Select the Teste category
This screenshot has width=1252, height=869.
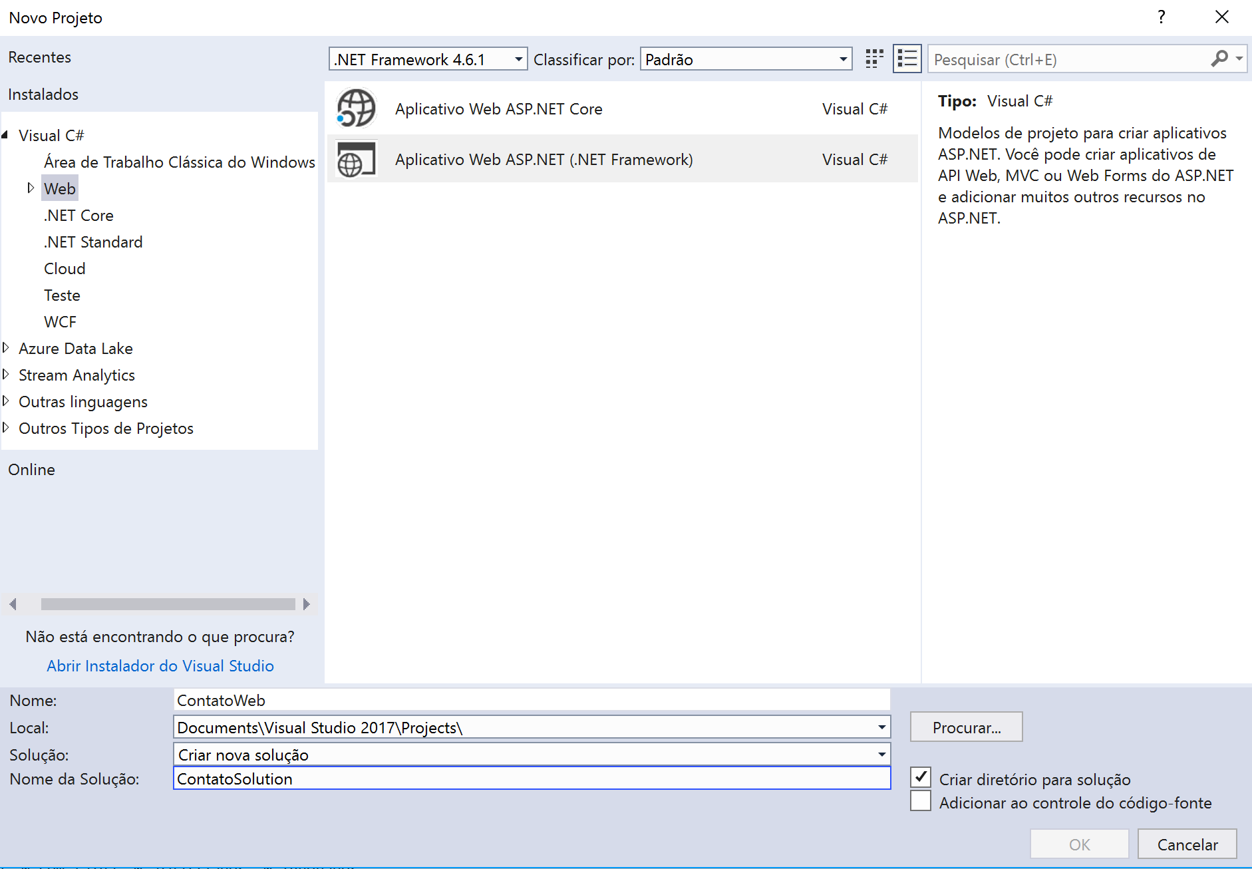tap(62, 295)
